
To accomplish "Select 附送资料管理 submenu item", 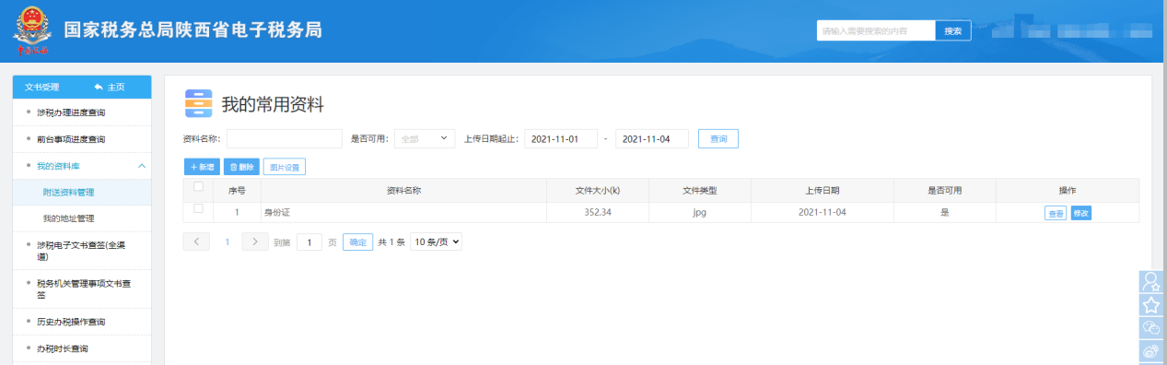I will click(x=82, y=193).
